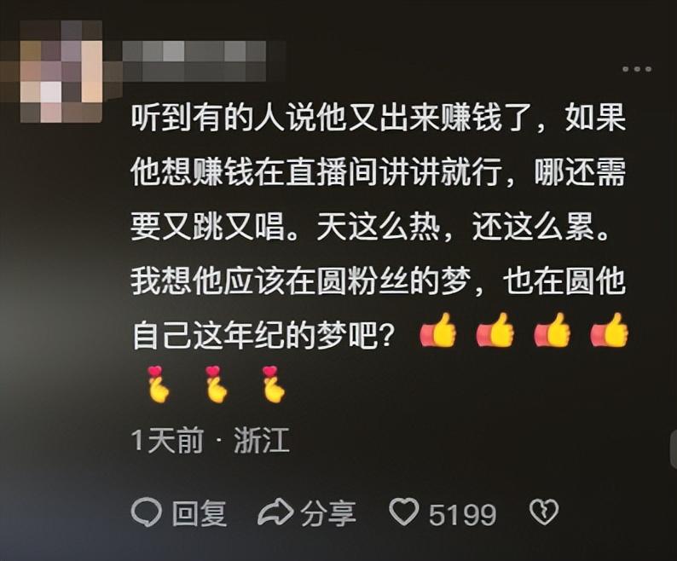Screen dimensions: 677x561
Task: Click the 1天前 timestamp
Action: click(167, 441)
